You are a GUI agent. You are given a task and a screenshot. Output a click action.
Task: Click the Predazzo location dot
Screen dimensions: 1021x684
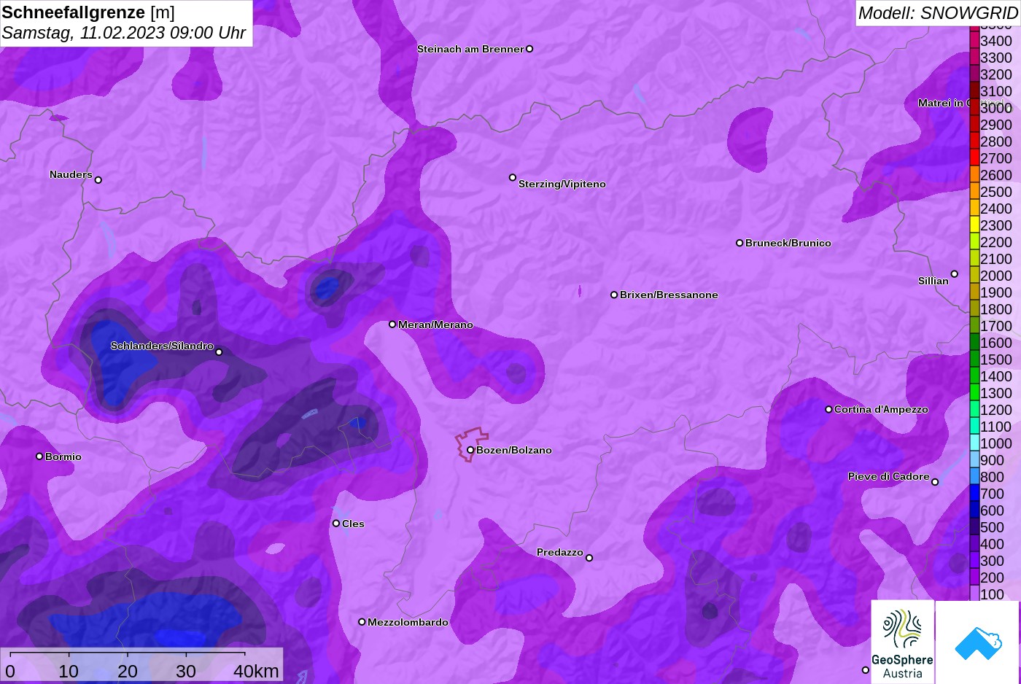tap(589, 558)
